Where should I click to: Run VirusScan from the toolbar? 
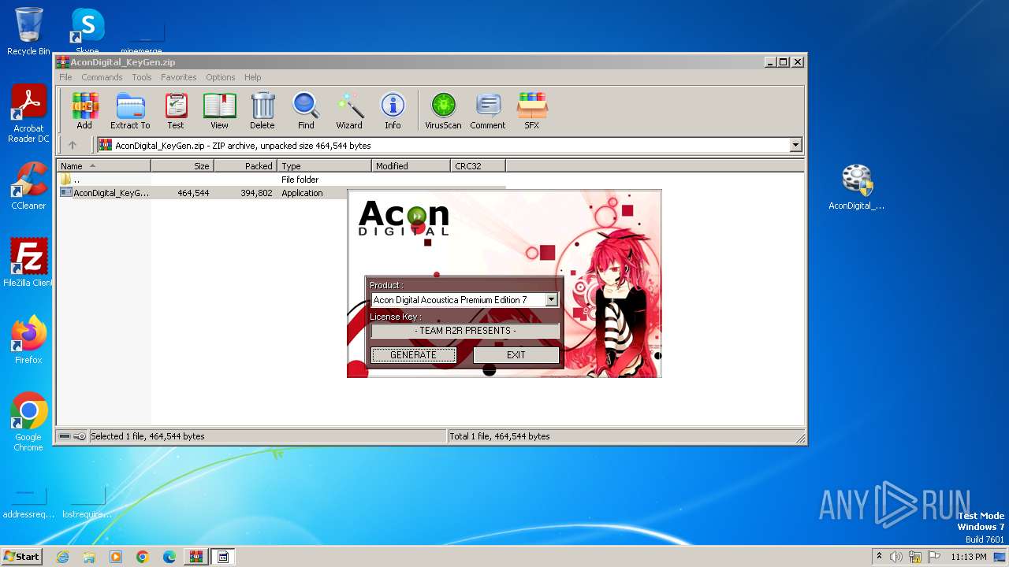click(443, 110)
